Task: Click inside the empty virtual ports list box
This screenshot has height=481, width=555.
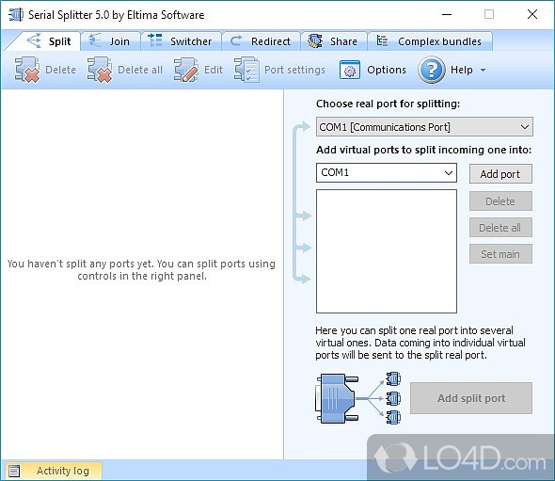Action: (387, 251)
